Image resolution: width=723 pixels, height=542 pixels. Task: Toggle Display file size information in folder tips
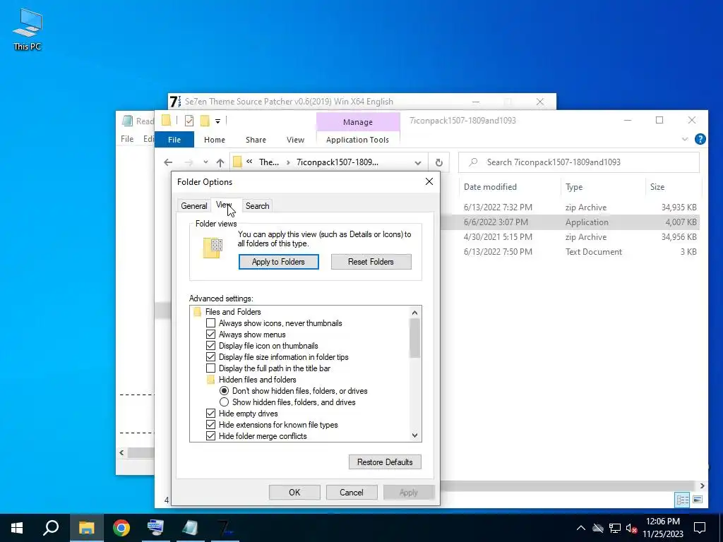click(210, 356)
